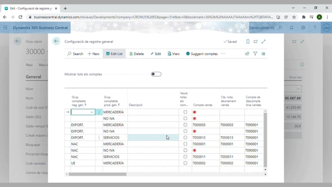This screenshot has width=332, height=187.
Task: Click Descripció cell in EXPORT. SERVICIOS row
Action: point(153,137)
